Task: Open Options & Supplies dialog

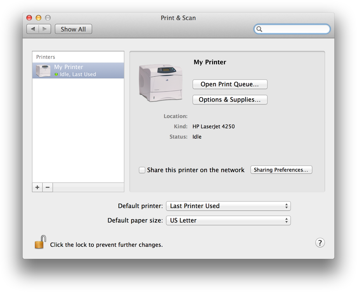Action: pos(230,100)
